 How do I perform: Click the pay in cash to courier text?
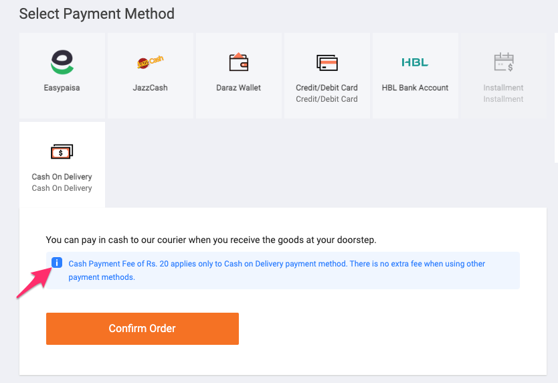[x=211, y=240]
